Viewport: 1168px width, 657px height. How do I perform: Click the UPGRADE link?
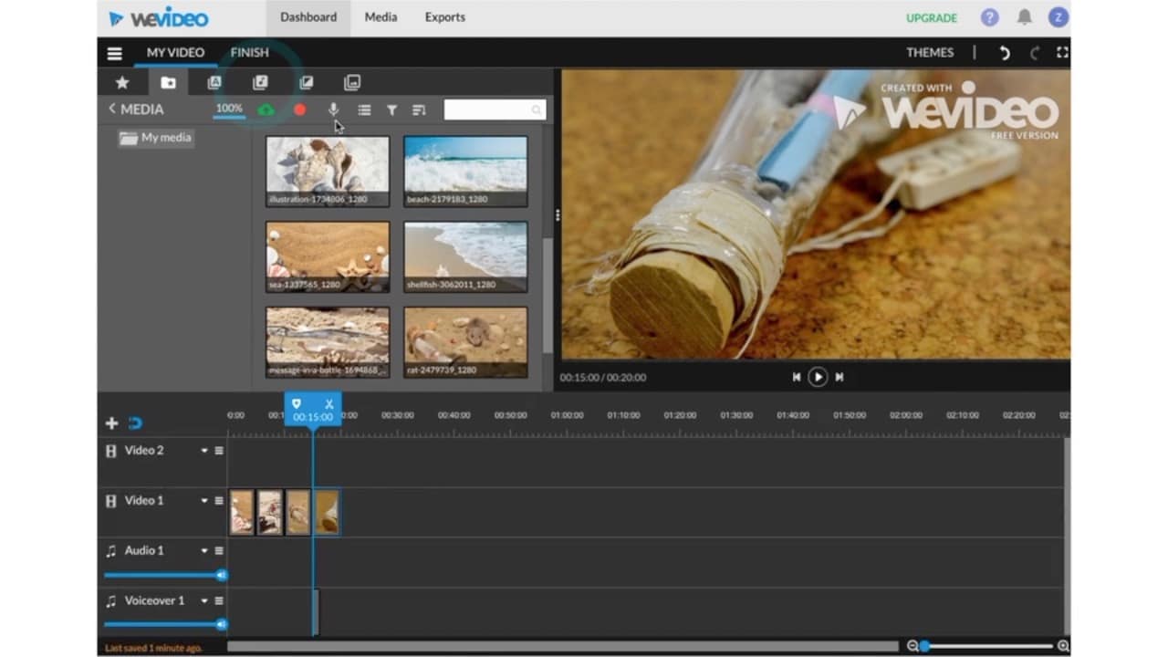click(x=931, y=17)
